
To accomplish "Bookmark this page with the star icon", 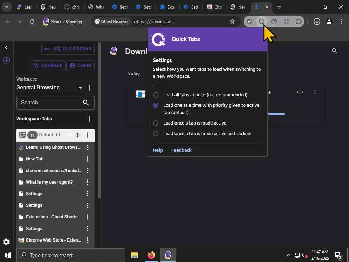I will [232, 21].
